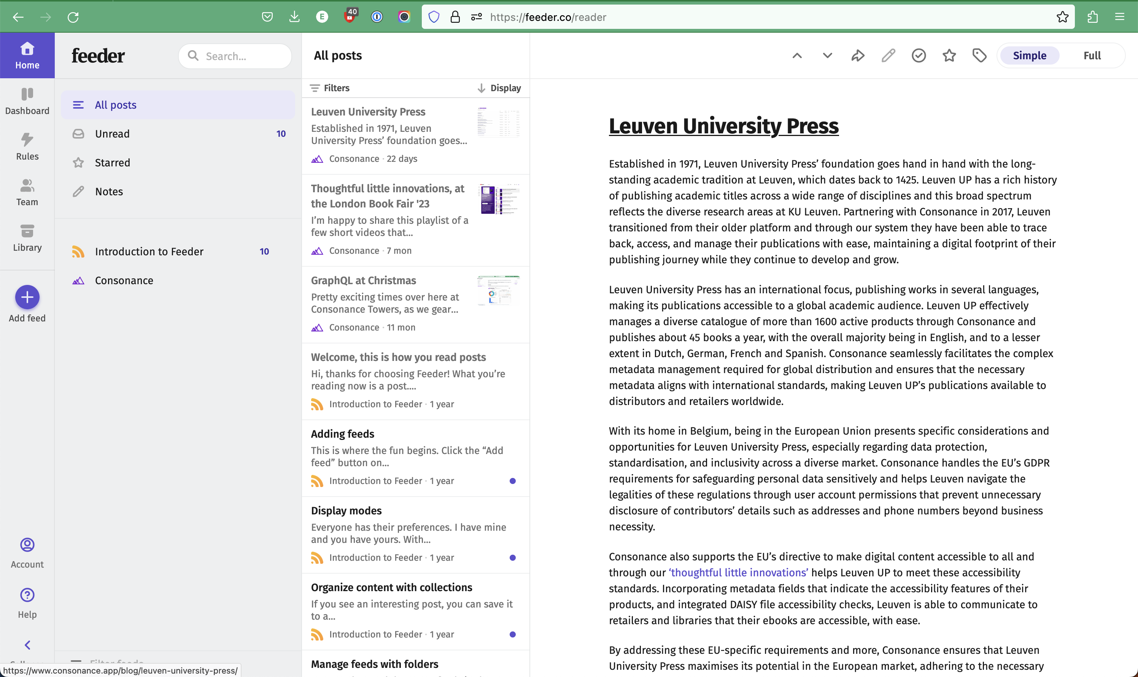The height and width of the screenshot is (677, 1138).
Task: Reload the page in the browser
Action: 73,17
